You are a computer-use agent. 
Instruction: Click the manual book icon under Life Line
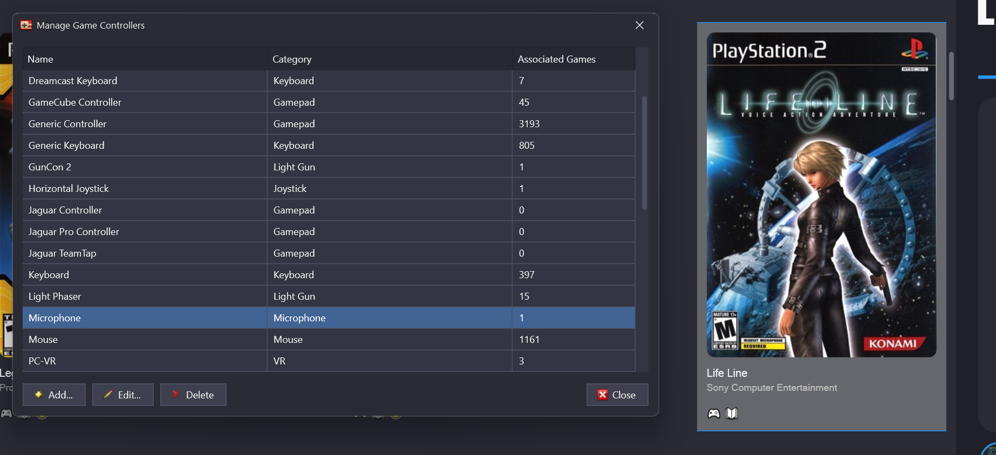(x=732, y=413)
